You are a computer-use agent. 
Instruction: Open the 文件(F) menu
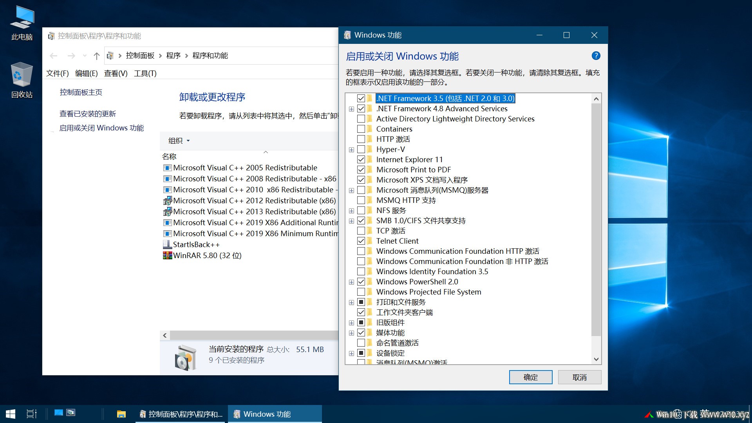coord(58,73)
